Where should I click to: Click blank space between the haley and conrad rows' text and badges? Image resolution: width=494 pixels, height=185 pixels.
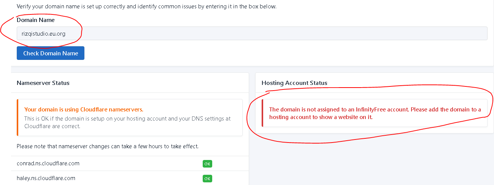145,171
